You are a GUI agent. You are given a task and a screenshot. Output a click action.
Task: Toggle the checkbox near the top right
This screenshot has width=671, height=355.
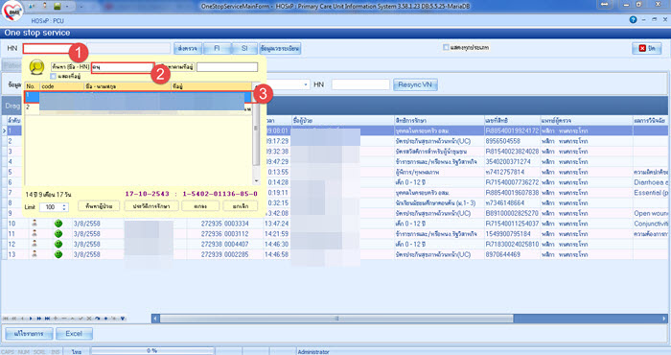(x=446, y=48)
